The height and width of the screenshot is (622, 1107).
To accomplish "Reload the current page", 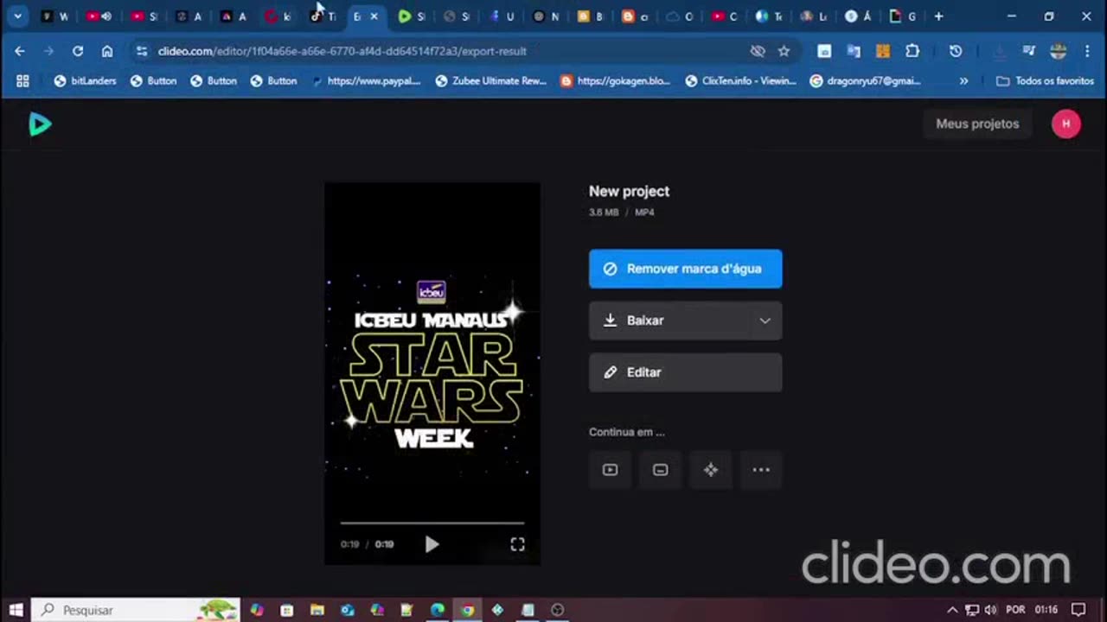I will point(78,51).
